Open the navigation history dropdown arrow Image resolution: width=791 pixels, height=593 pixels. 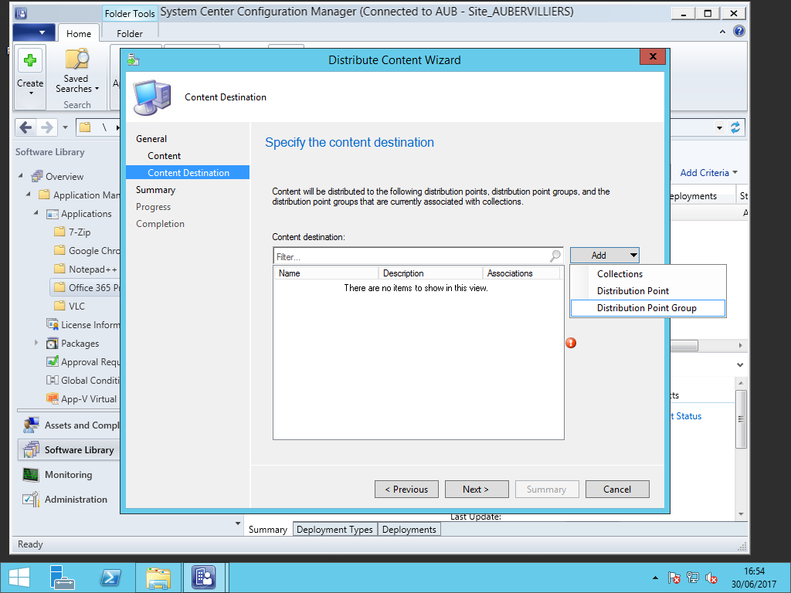tap(65, 127)
